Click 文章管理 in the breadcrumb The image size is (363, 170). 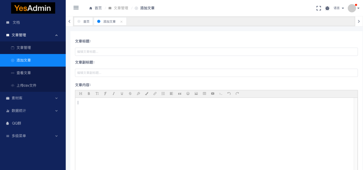tap(118, 8)
